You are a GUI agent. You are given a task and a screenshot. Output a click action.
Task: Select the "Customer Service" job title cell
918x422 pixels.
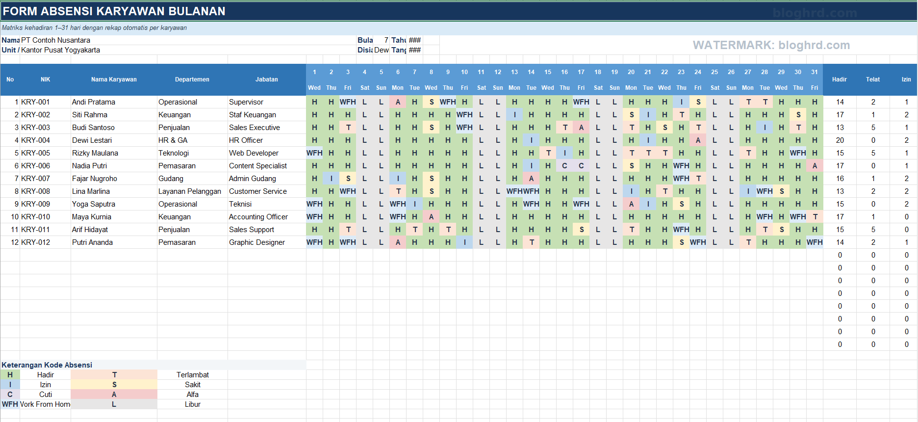tap(267, 191)
